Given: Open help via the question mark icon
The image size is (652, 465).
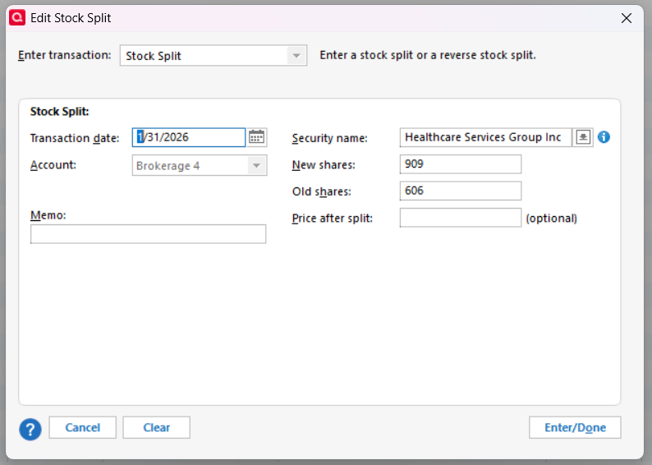Looking at the screenshot, I should coord(30,428).
